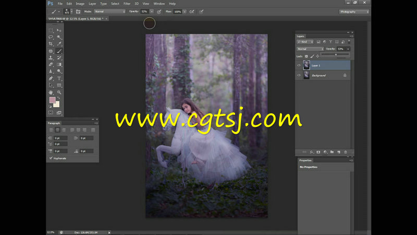
Task: Select the Gradient tool
Action: pyautogui.click(x=59, y=64)
